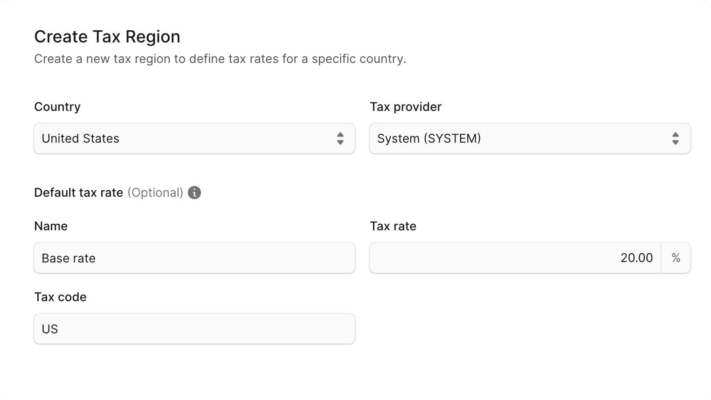The width and height of the screenshot is (711, 400).
Task: Click the percent symbol beside the Tax rate field
Action: (676, 258)
